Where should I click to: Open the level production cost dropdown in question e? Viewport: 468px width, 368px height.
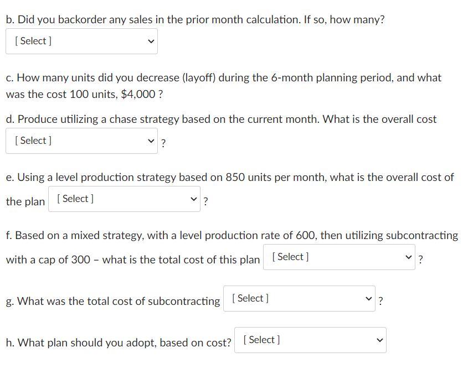pyautogui.click(x=124, y=199)
